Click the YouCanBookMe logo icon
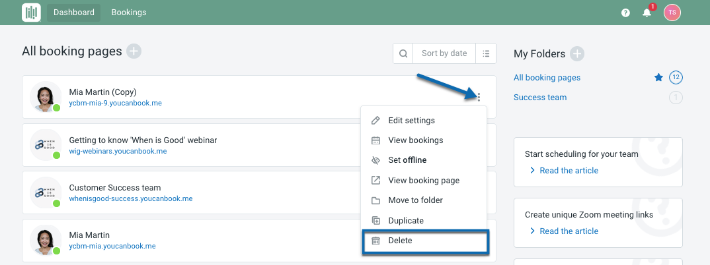Screen dimensions: 710x265 (x=31, y=13)
